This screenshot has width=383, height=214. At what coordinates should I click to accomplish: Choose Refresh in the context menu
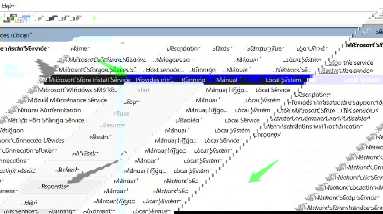tap(67, 170)
